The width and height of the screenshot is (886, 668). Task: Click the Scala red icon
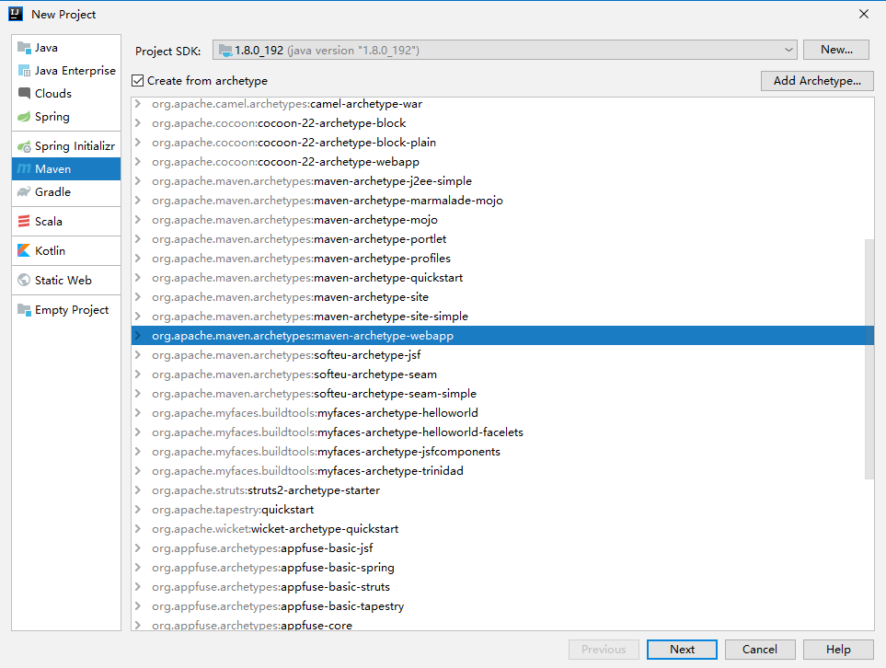pyautogui.click(x=24, y=222)
